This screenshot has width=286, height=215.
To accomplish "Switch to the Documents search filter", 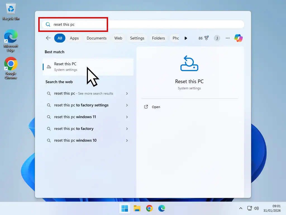I will (96, 38).
